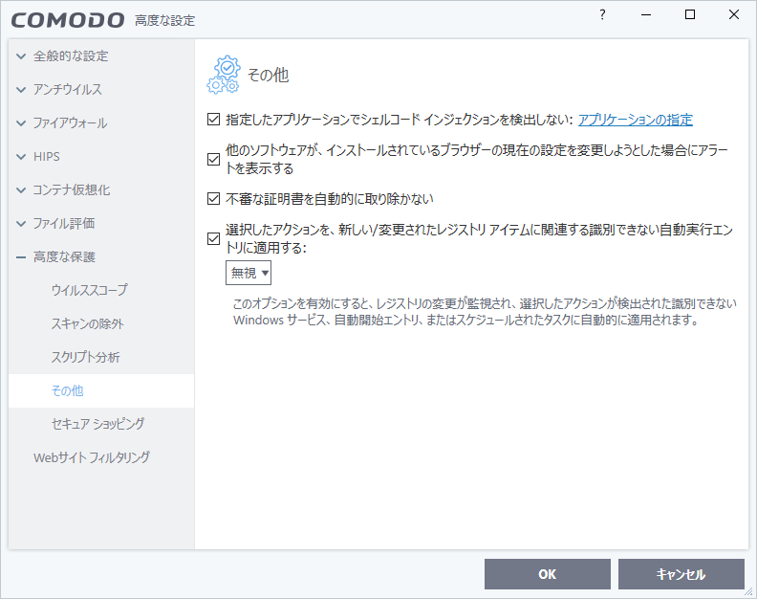Toggle registry autorun action checkbox

click(214, 239)
